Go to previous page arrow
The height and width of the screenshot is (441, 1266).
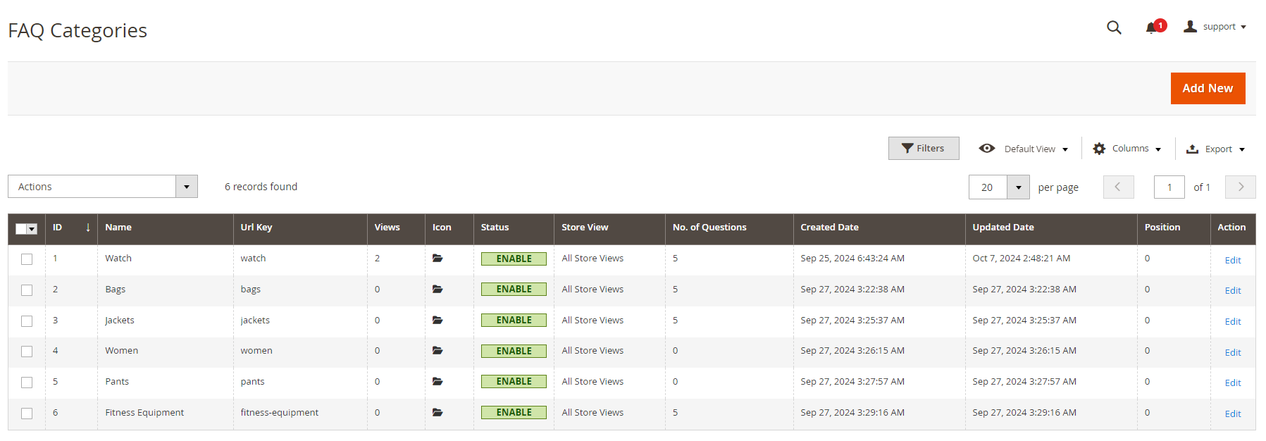coord(1118,187)
